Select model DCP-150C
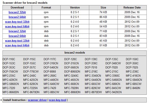 coord(132,59)
